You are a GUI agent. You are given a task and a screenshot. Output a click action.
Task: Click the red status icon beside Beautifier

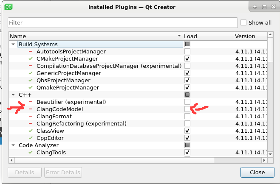[31, 102]
